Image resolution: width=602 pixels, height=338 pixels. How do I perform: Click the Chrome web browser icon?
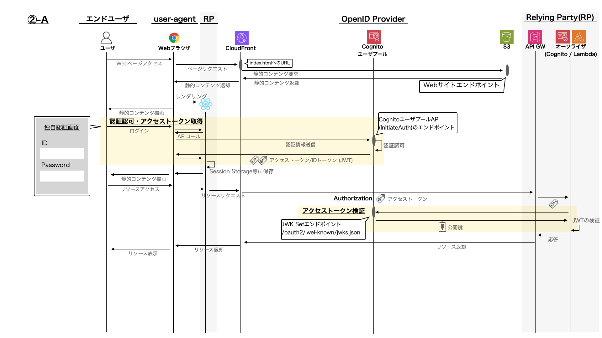coord(174,38)
